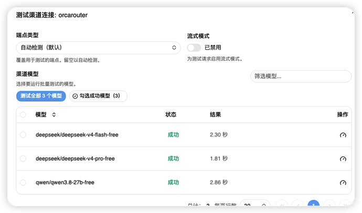This screenshot has width=362, height=213.
Task: Run test for qwen3.8-27b-free row
Action: pos(343,183)
